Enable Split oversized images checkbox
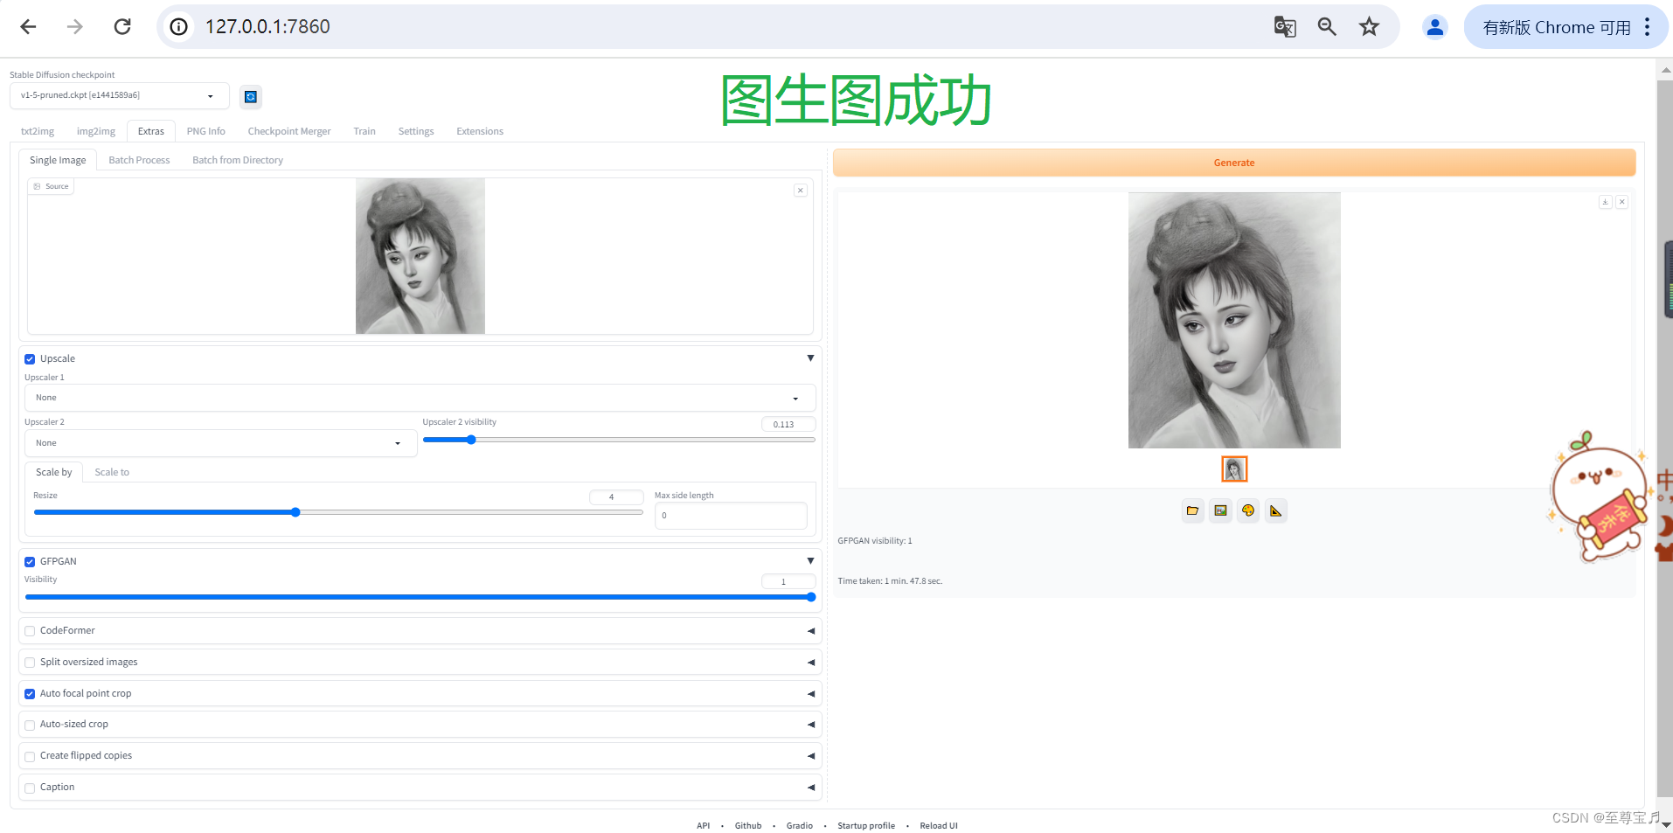 tap(30, 663)
